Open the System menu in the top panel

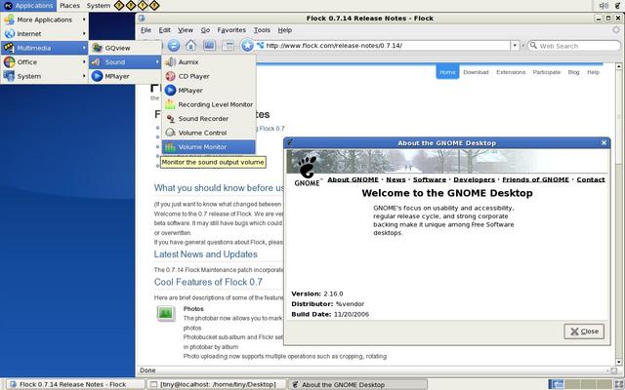[x=98, y=6]
